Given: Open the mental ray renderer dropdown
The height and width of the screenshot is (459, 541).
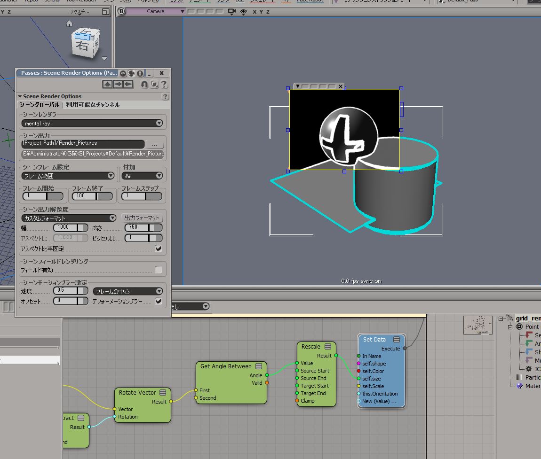Looking at the screenshot, I should pos(92,123).
